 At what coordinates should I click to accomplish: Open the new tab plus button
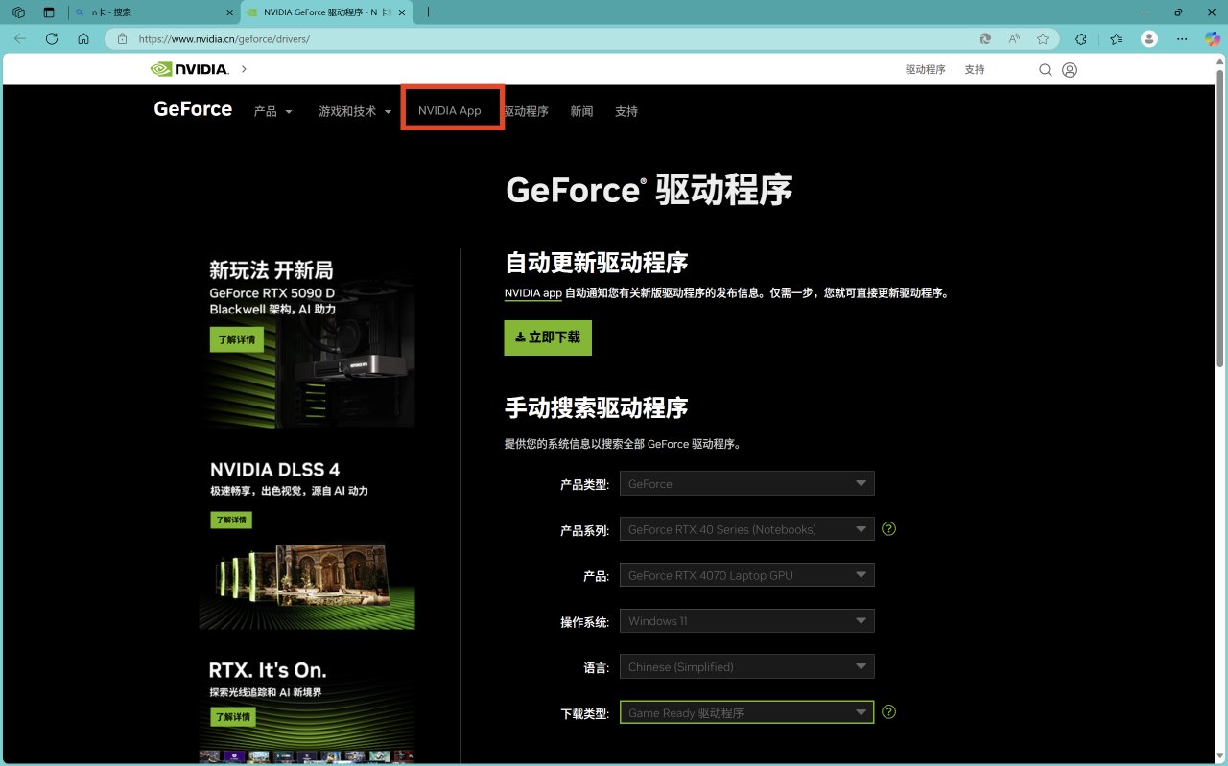pyautogui.click(x=428, y=12)
